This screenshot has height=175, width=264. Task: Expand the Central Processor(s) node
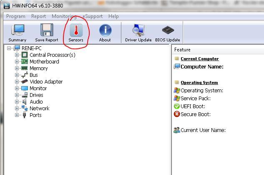tap(17, 55)
